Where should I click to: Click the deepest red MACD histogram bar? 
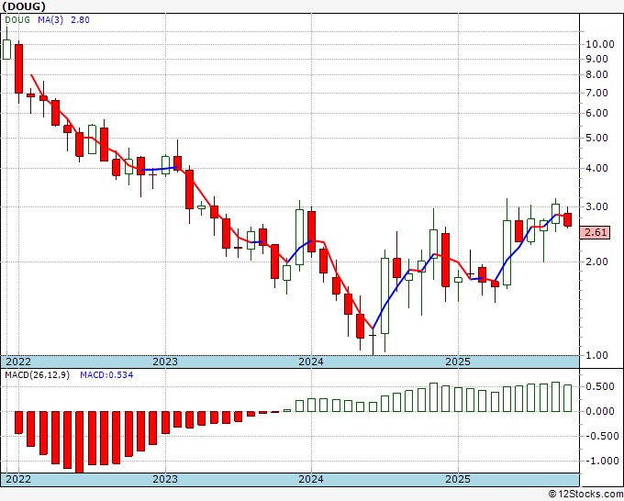(79, 441)
